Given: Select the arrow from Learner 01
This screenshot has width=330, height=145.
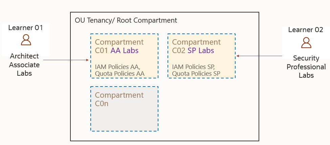Looking at the screenshot, I should point(66,60).
